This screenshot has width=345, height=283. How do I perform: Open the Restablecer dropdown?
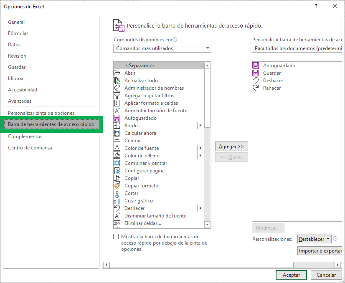pos(315,239)
